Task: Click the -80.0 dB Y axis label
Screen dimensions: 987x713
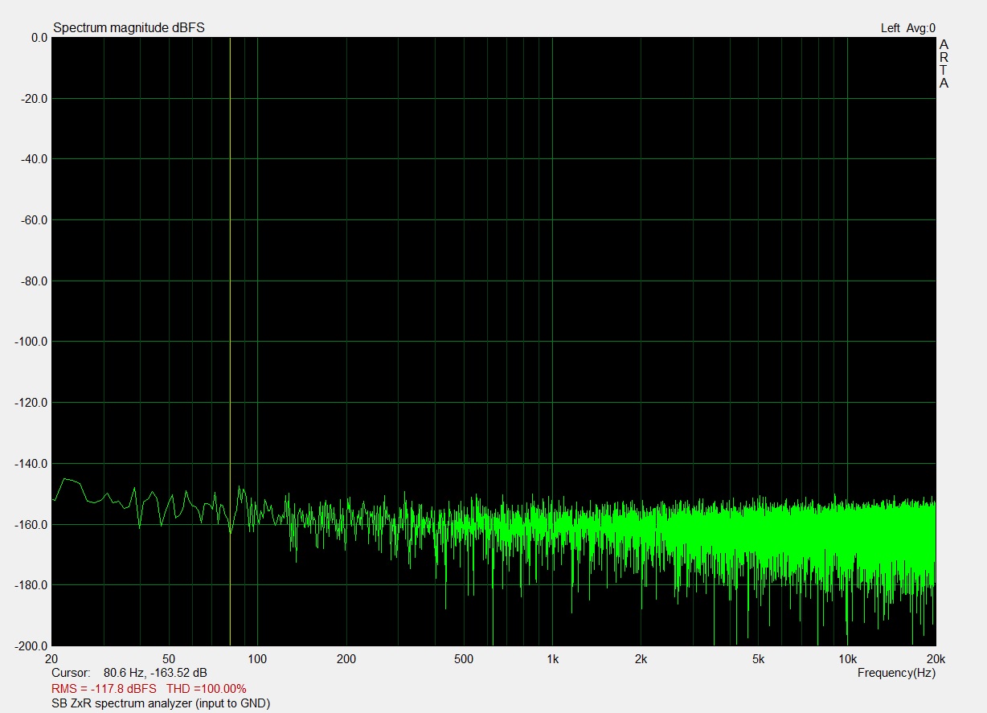Action: click(35, 281)
